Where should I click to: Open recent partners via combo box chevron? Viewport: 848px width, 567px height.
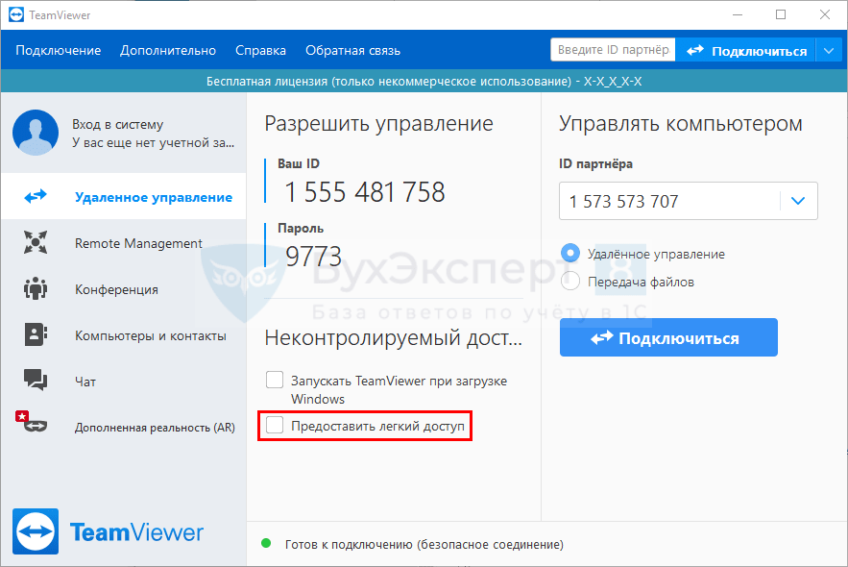pos(797,201)
